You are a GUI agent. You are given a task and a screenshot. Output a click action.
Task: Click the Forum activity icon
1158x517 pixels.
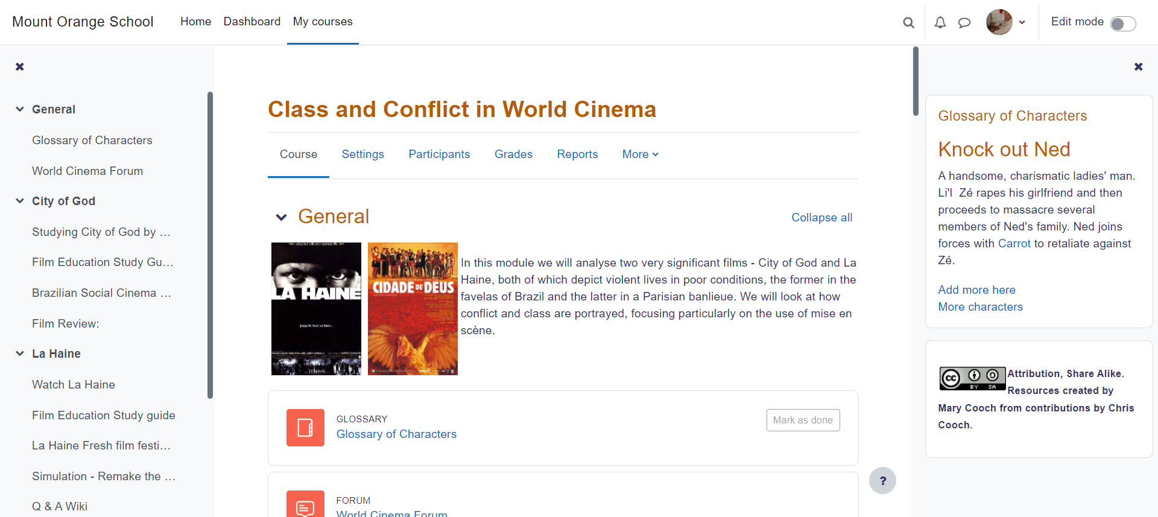coord(305,506)
